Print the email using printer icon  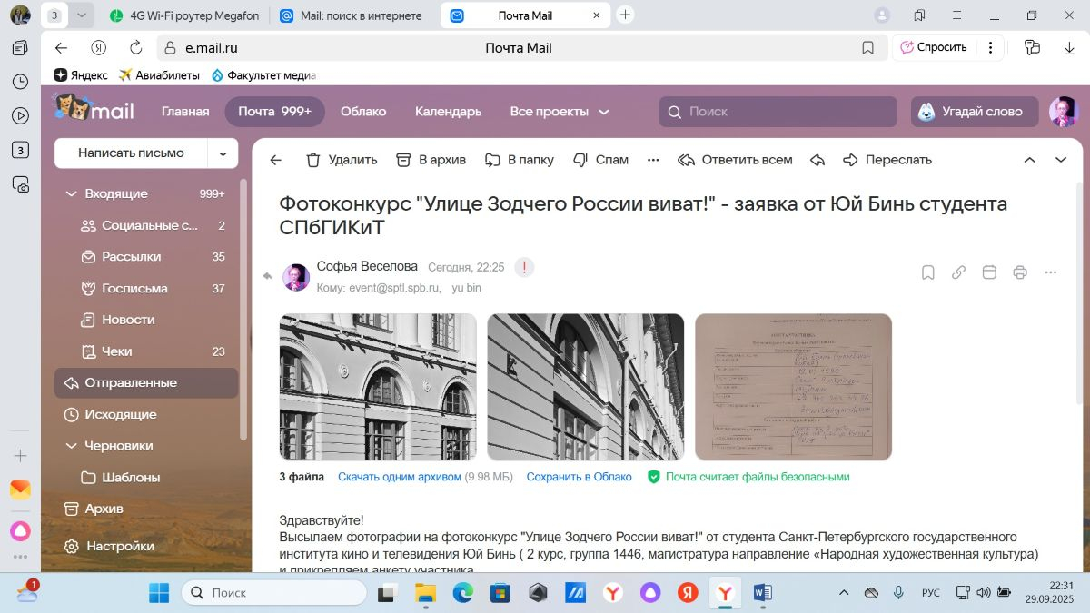click(x=1020, y=272)
